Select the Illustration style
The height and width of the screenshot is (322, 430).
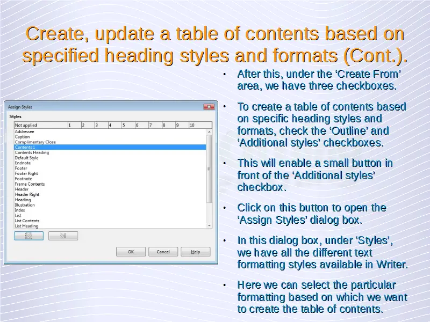(25, 205)
